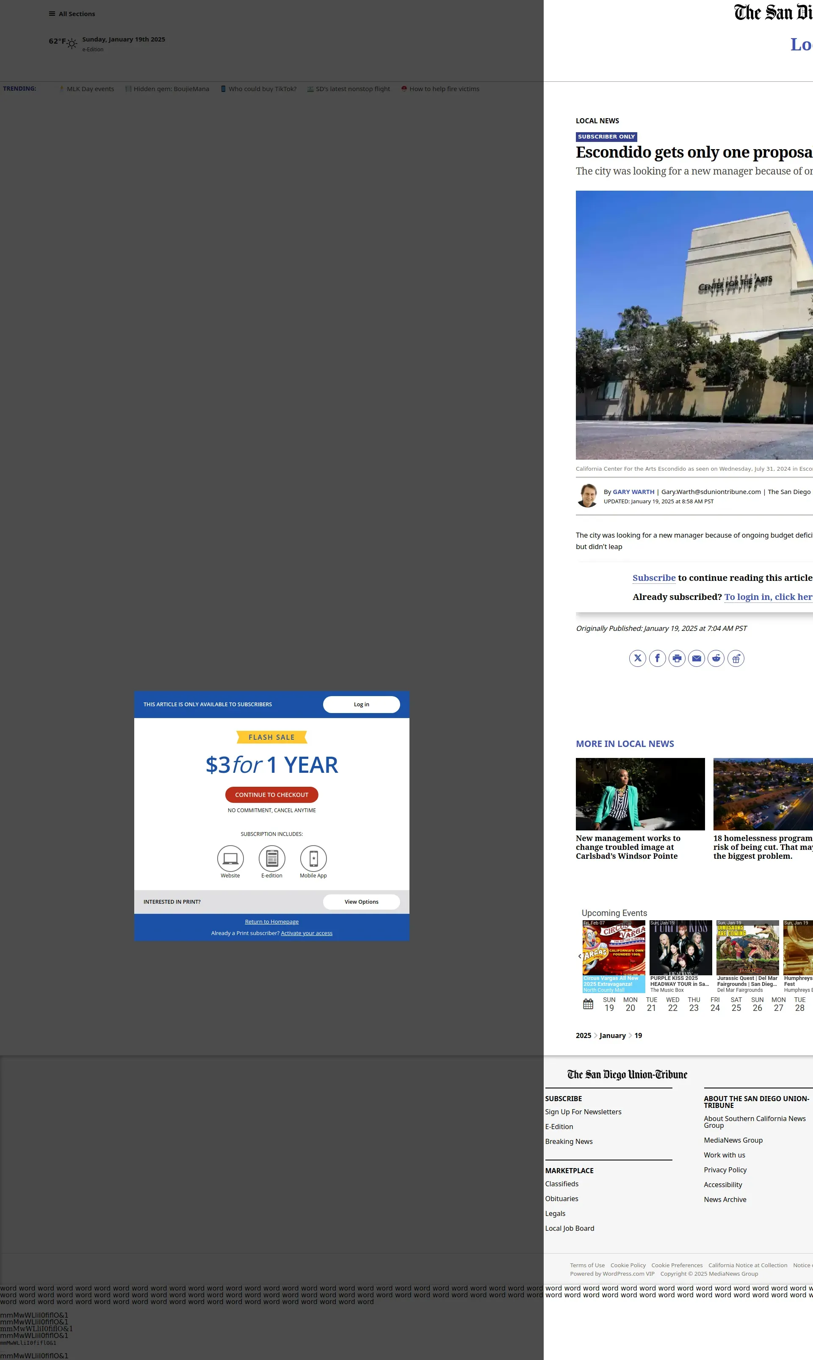The image size is (813, 1360).
Task: Share article on X (Twitter)
Action: 637,658
